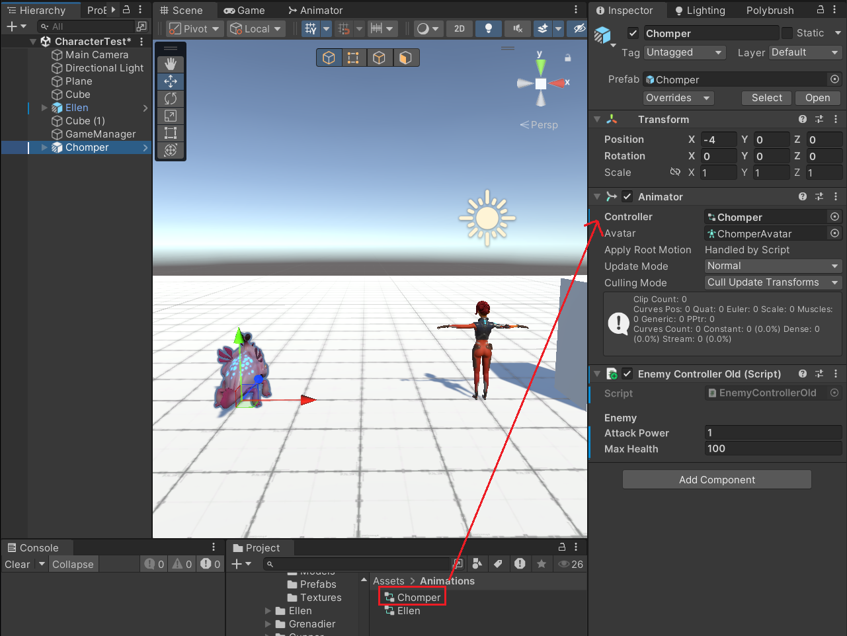Image resolution: width=847 pixels, height=636 pixels.
Task: Switch to the Lighting tab
Action: click(x=700, y=11)
